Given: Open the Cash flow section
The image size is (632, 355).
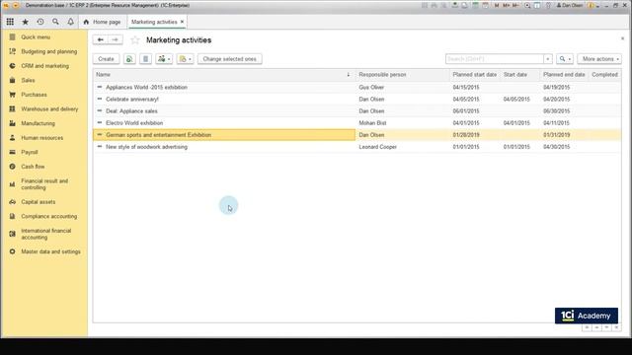Looking at the screenshot, I should pyautogui.click(x=33, y=167).
